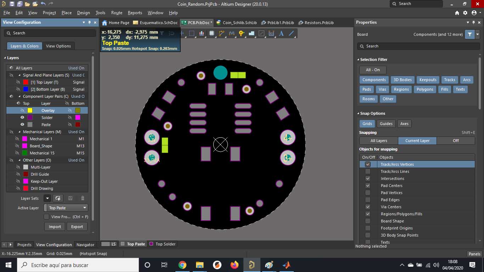The width and height of the screenshot is (484, 272).
Task: Hide the Top Solder layer eye icon
Action: [x=22, y=118]
